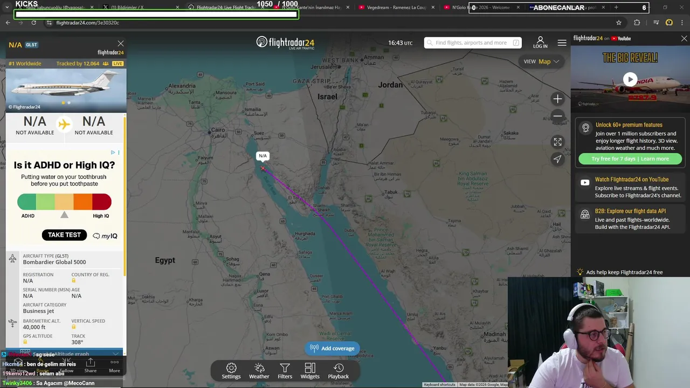Open the Filters toolbar button
The width and height of the screenshot is (690, 388).
285,371
